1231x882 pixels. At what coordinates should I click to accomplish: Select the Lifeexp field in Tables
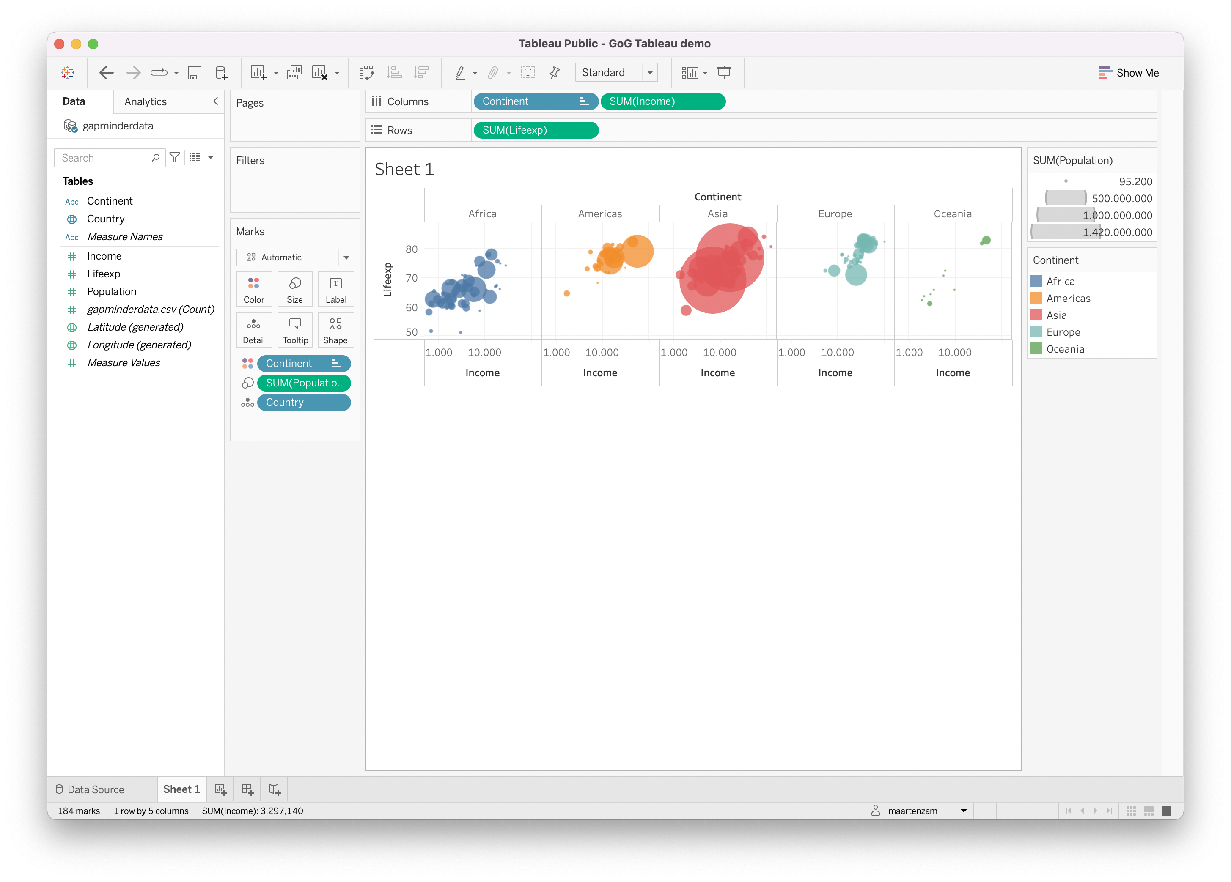103,274
